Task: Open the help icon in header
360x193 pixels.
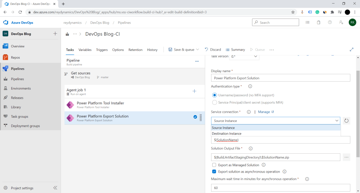Action: 330,22
